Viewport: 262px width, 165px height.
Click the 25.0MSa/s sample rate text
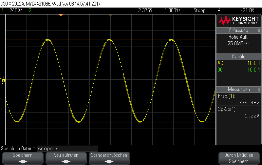tap(238, 44)
